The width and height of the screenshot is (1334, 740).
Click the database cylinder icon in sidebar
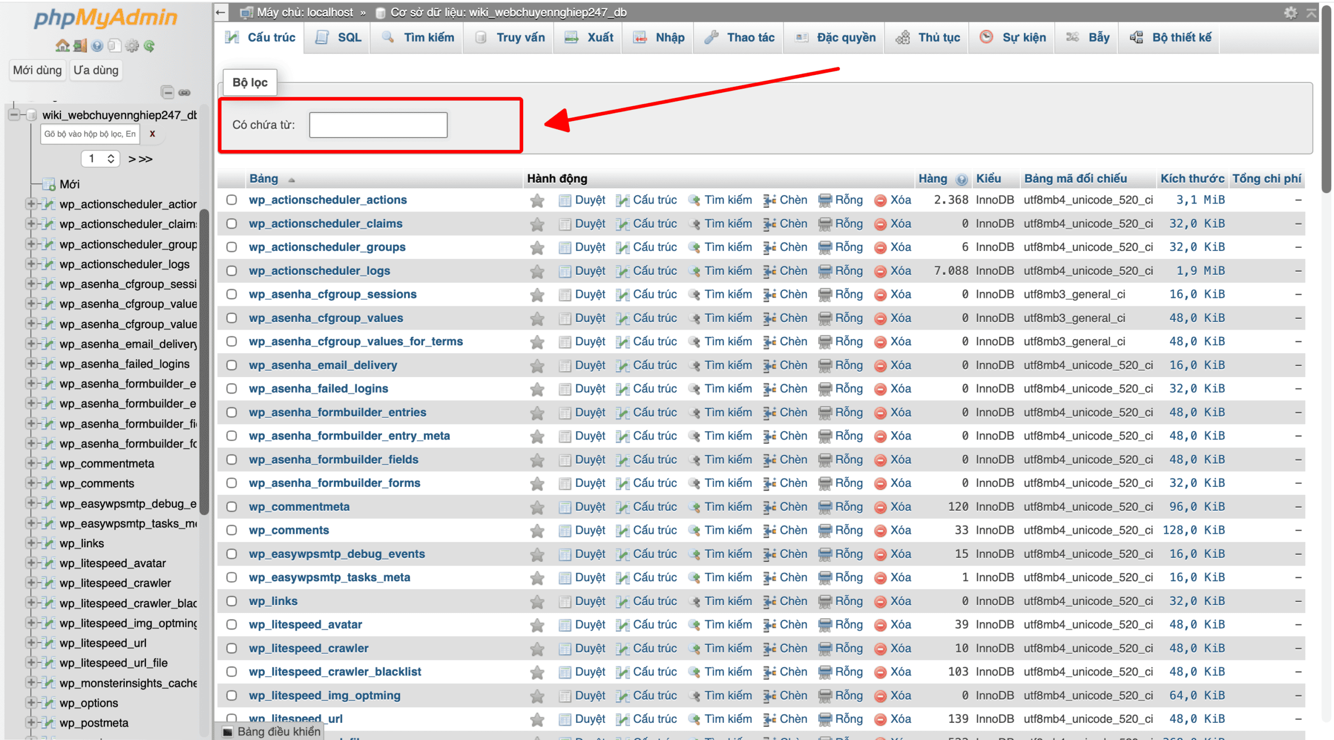(x=32, y=115)
